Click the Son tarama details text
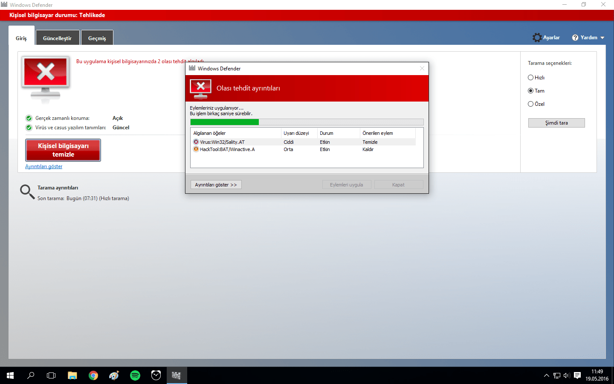The image size is (614, 384). click(83, 198)
